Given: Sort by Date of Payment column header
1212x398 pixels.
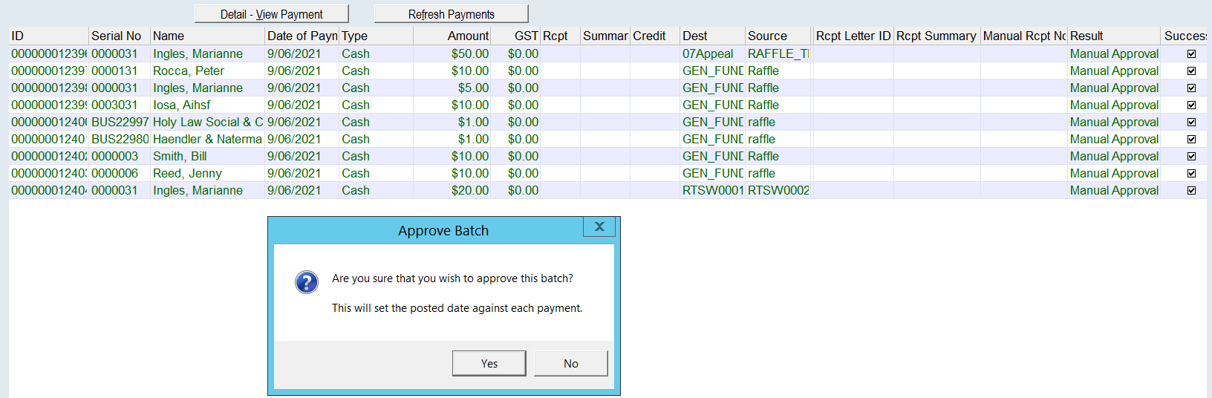Looking at the screenshot, I should 302,36.
